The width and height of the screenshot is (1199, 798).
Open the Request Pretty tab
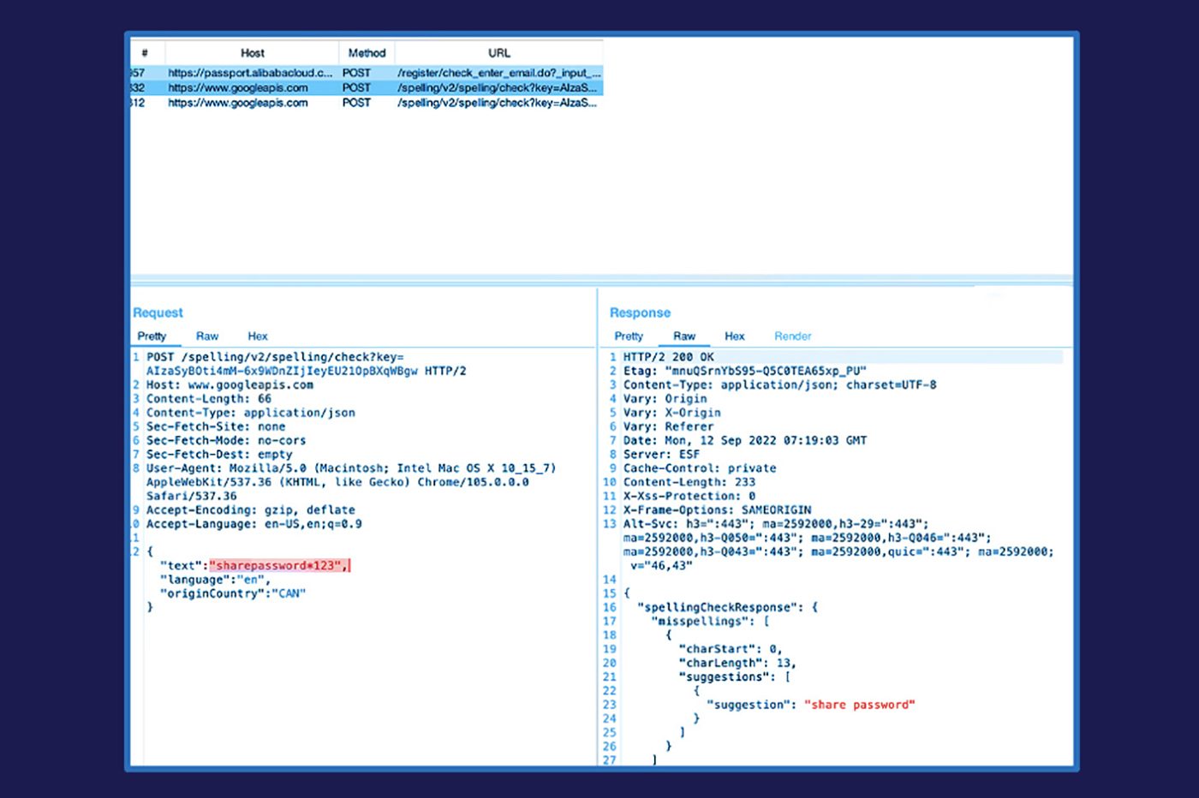(152, 336)
